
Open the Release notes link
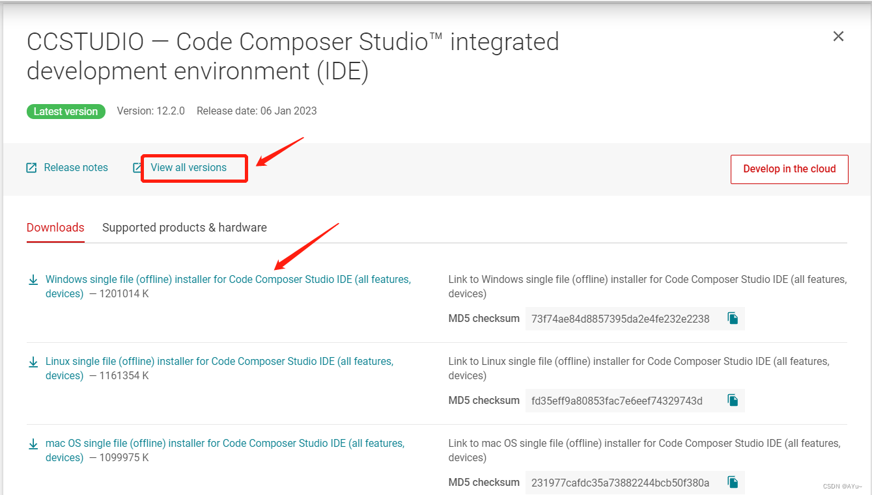point(76,168)
